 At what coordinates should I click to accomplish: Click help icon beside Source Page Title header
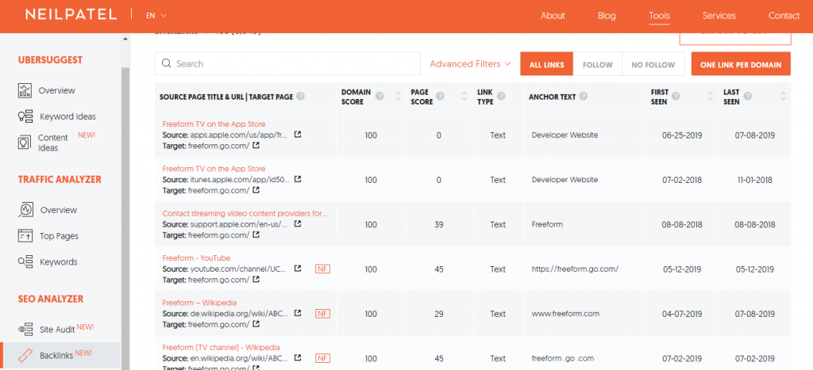tap(301, 96)
